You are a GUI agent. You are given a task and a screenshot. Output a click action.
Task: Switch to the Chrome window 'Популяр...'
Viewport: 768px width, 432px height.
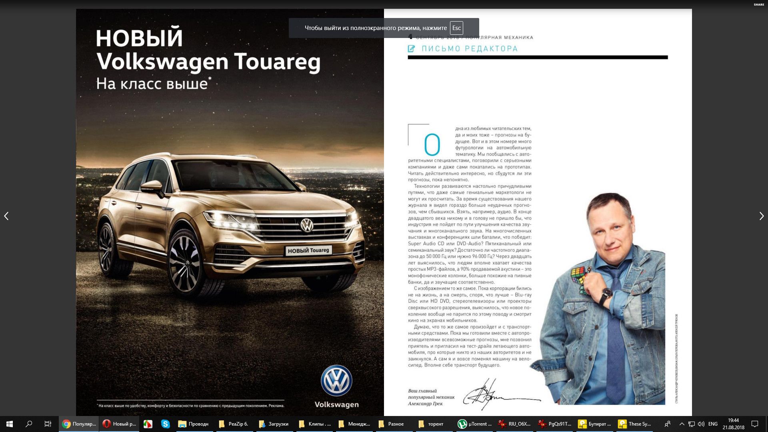coord(79,424)
